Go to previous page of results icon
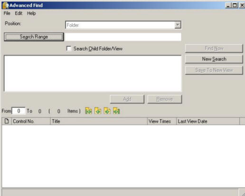Image resolution: width=245 pixels, height=196 pixels. [98, 111]
